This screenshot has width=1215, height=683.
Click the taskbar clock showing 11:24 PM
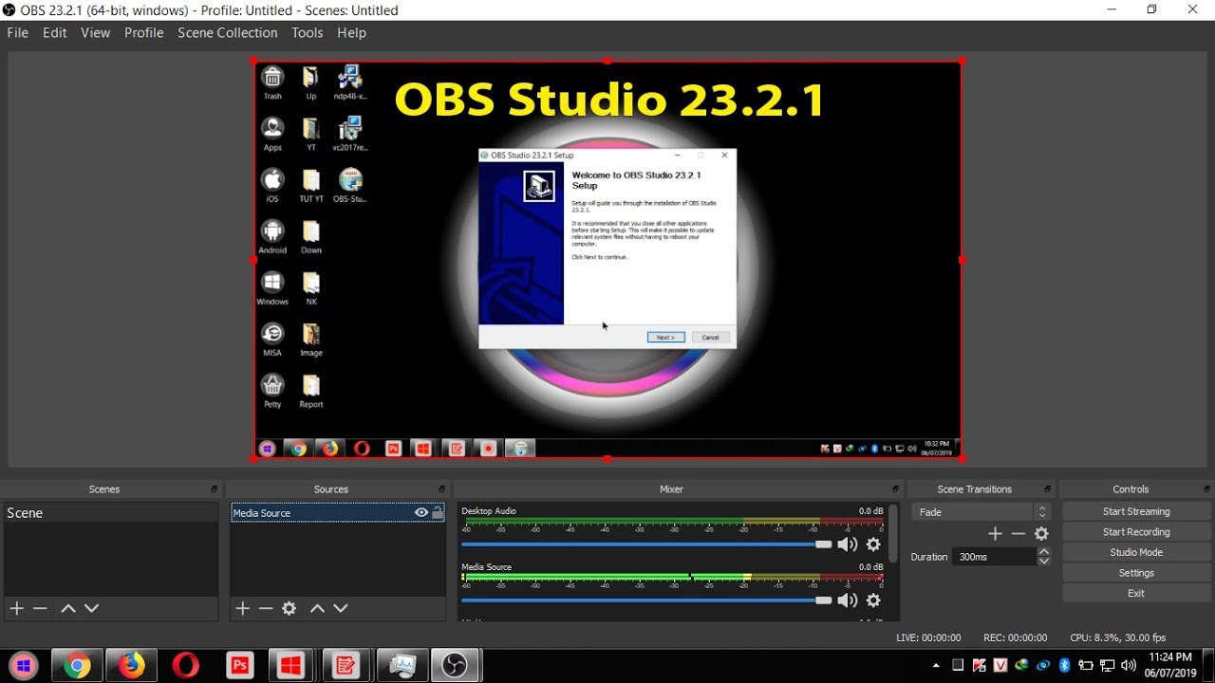(x=1169, y=665)
